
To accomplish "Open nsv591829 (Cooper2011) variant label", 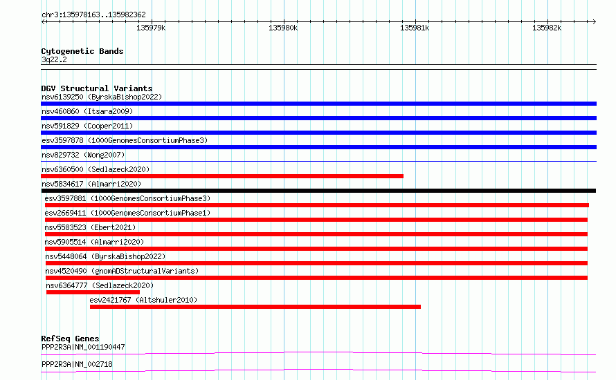I will point(87,126).
